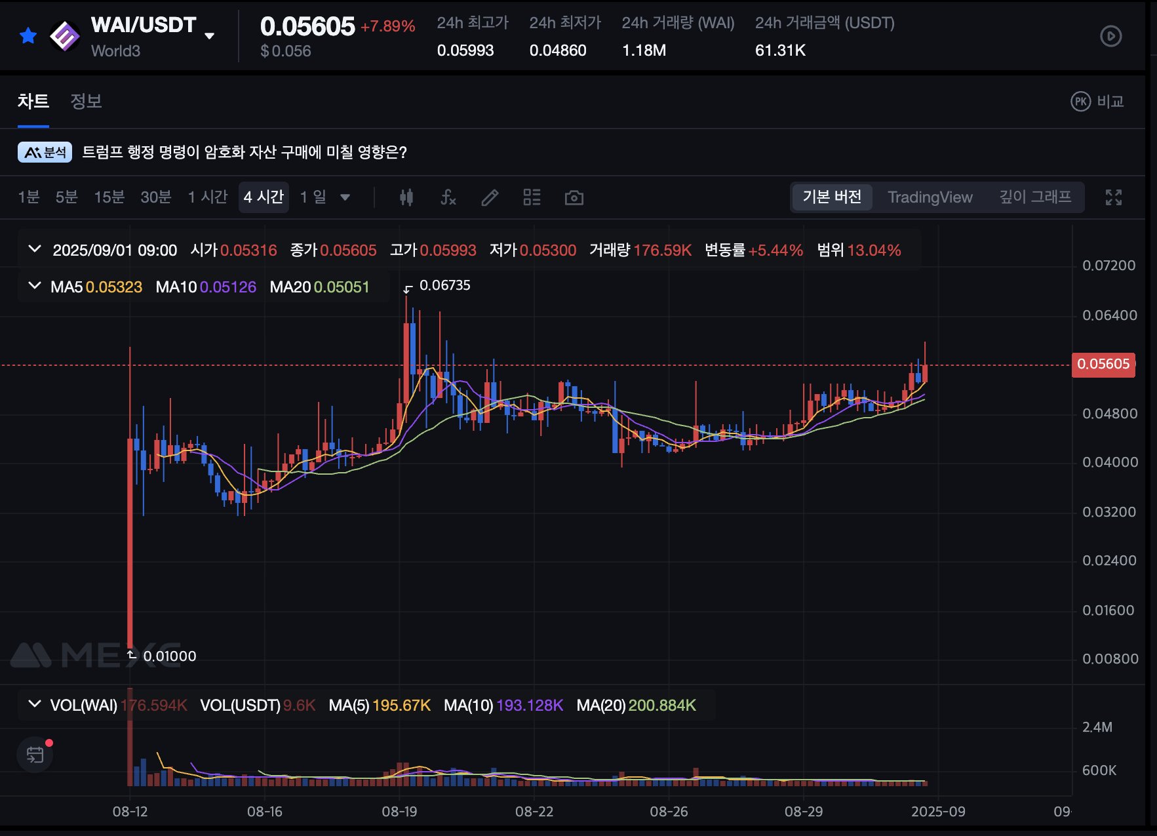Select the 4 시간 timeframe
This screenshot has height=836, width=1157.
pos(264,197)
